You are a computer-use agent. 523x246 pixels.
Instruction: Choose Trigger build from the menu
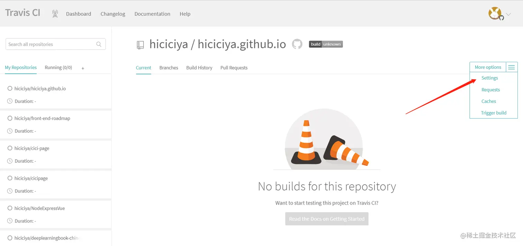[494, 113]
